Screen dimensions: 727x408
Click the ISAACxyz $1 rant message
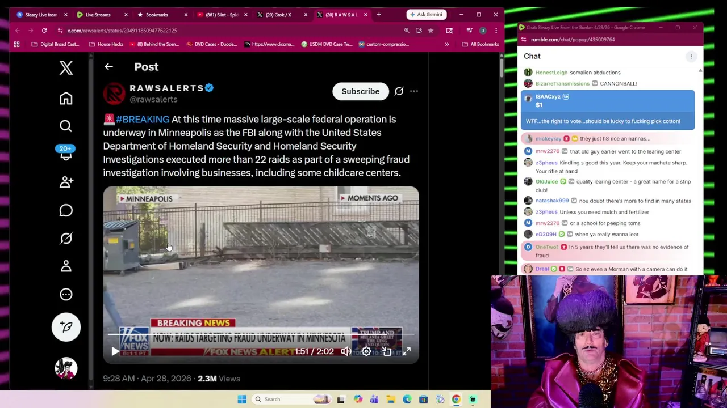[x=608, y=110]
